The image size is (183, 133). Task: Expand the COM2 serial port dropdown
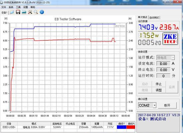click(154, 105)
